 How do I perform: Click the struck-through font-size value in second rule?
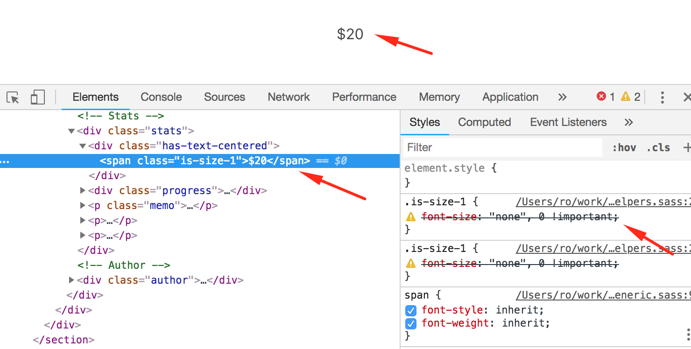tap(550, 263)
